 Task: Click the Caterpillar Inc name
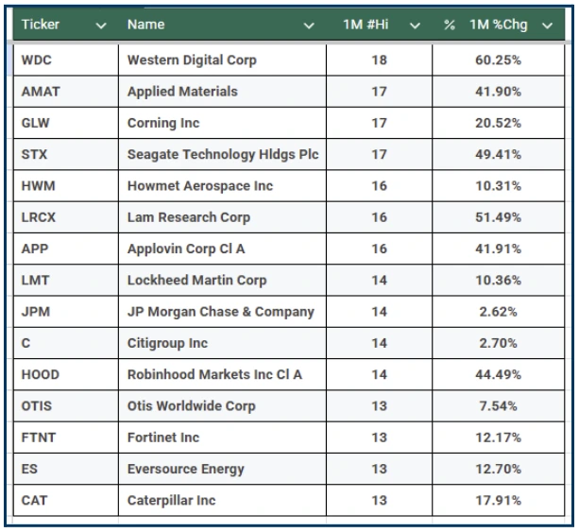point(171,500)
